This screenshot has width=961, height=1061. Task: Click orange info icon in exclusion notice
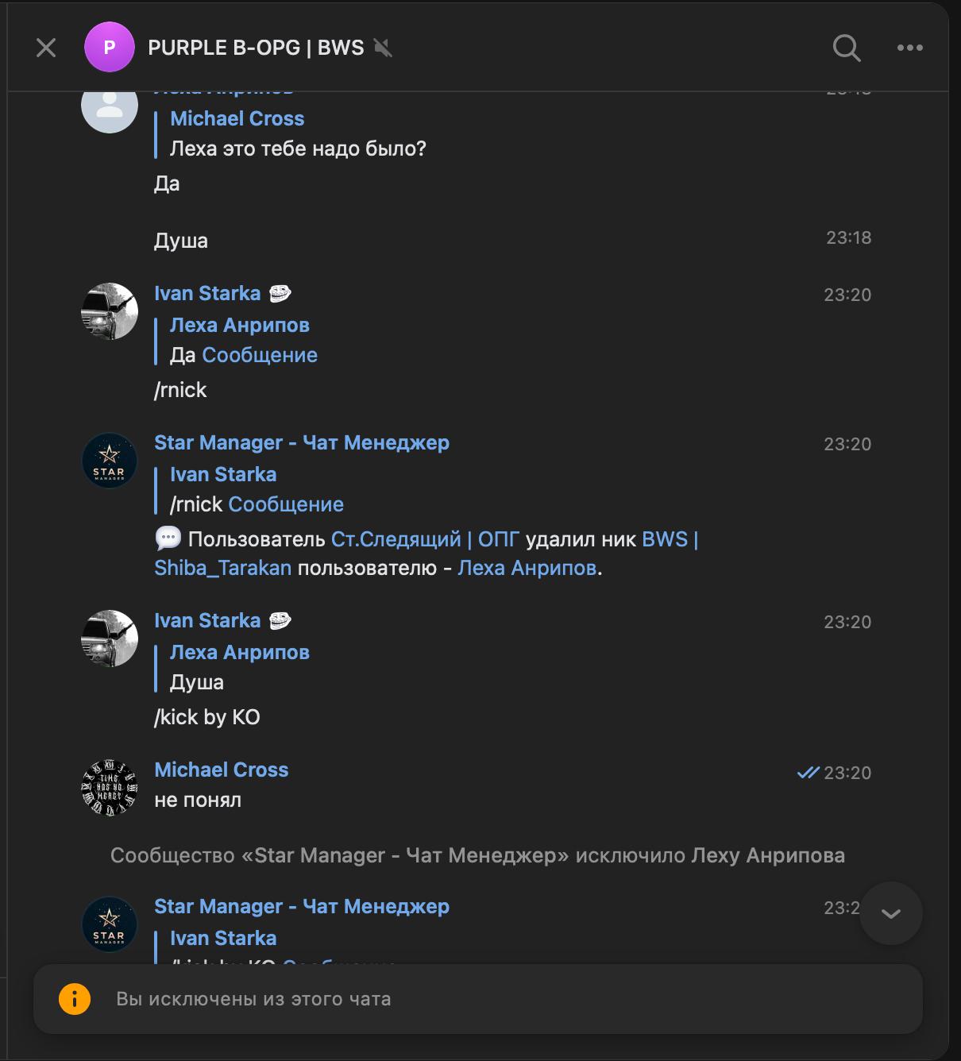pyautogui.click(x=75, y=999)
